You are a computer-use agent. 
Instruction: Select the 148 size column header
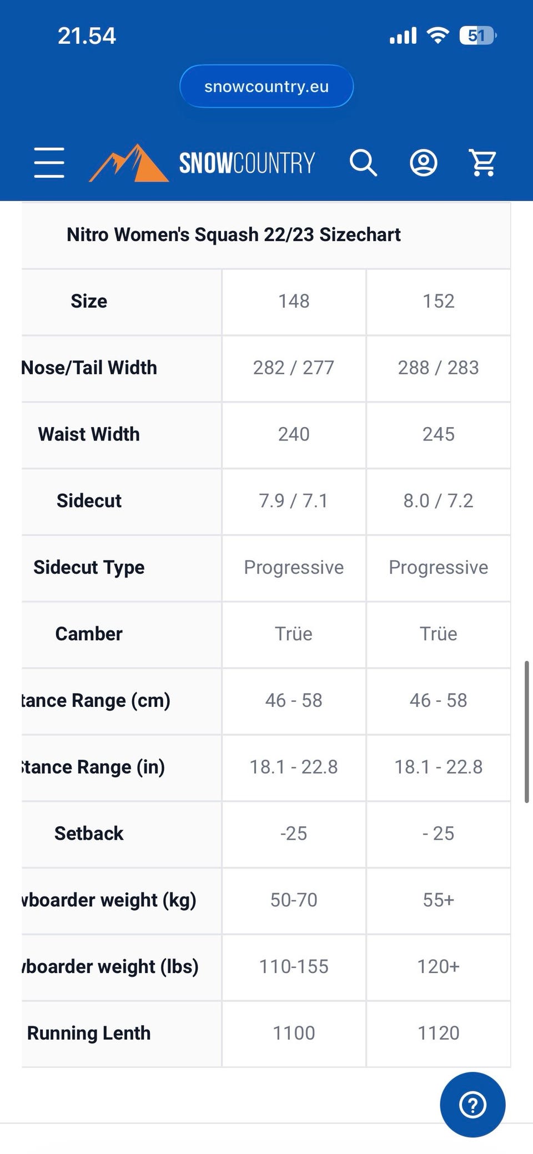(x=294, y=302)
